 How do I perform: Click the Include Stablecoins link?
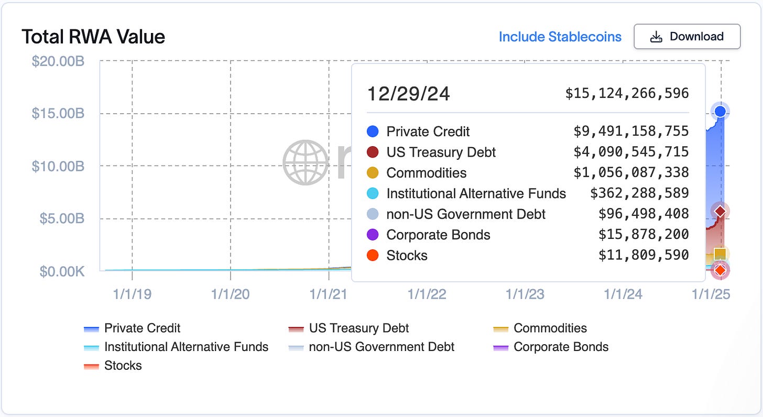click(560, 37)
